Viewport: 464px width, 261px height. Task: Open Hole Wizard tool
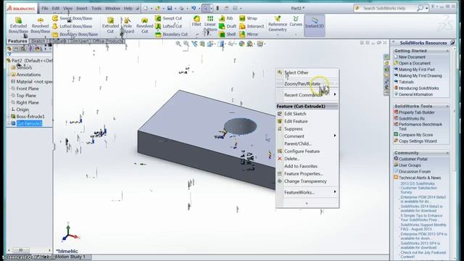click(x=128, y=25)
